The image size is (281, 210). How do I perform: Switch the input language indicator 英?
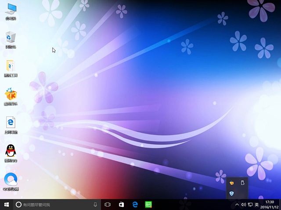[256, 204]
